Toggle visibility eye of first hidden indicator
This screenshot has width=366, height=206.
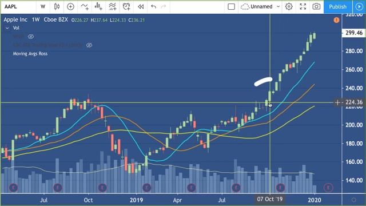click(31, 37)
